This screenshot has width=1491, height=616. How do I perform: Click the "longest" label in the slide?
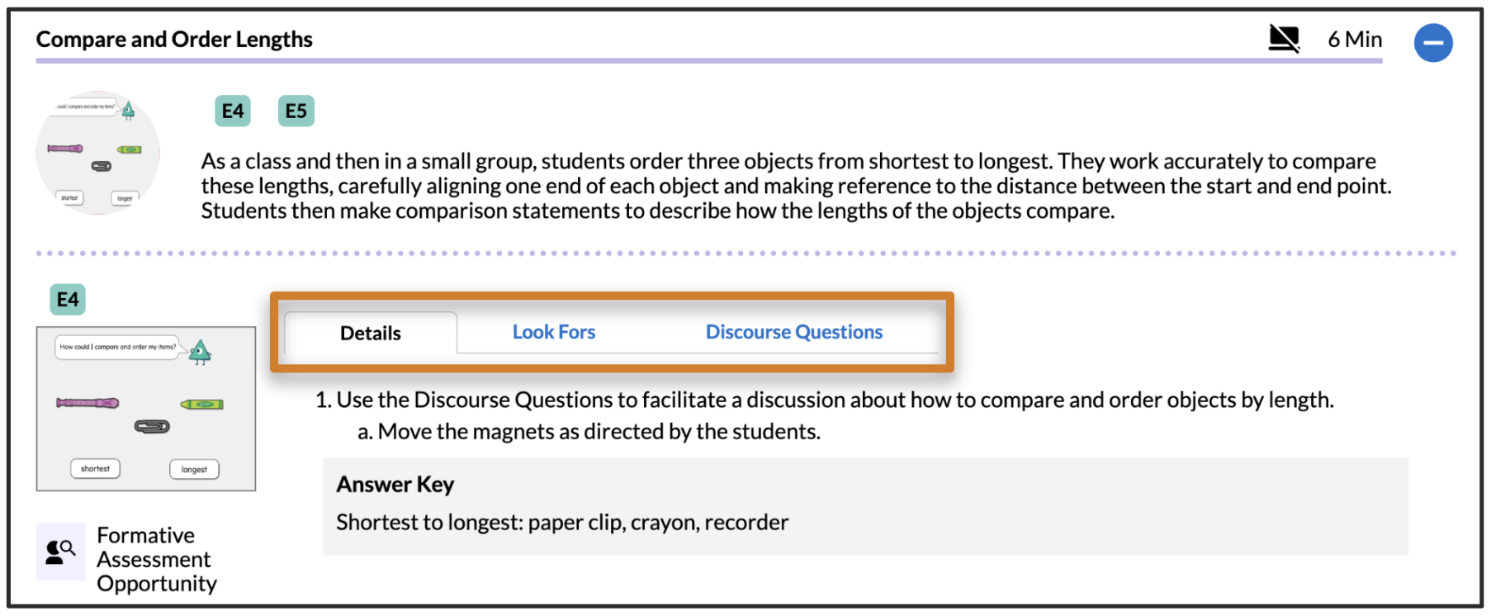click(194, 470)
